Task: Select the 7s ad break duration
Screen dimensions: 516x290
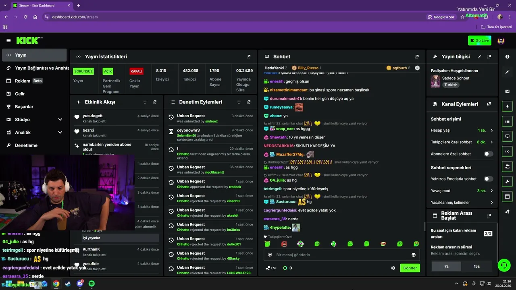Action: pos(446,266)
